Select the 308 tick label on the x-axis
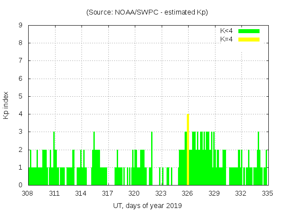Viewport: 282px width, 212px height. tap(28, 193)
